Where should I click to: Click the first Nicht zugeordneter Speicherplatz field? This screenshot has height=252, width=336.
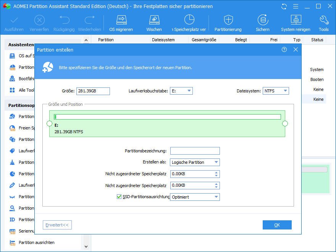click(195, 174)
